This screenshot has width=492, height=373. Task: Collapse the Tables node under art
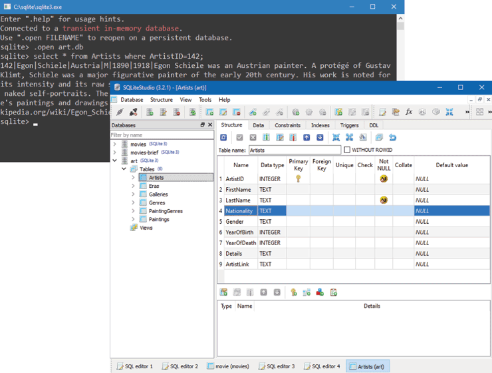[x=124, y=169]
